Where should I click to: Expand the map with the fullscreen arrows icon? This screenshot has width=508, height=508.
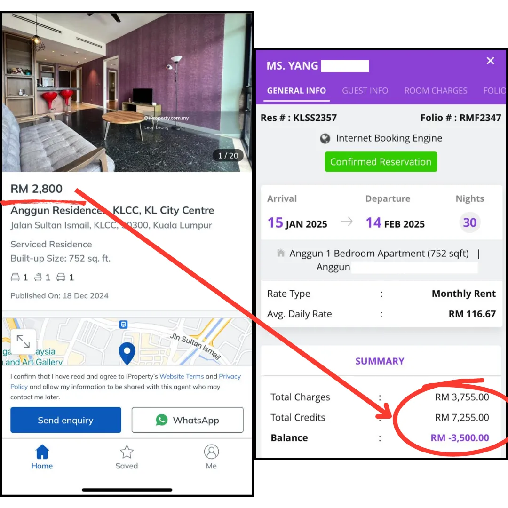23,341
